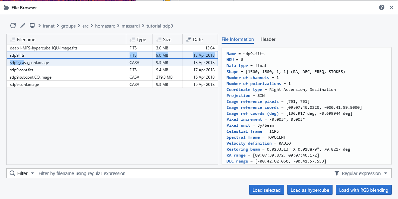Click Load selected button

pyautogui.click(x=266, y=190)
